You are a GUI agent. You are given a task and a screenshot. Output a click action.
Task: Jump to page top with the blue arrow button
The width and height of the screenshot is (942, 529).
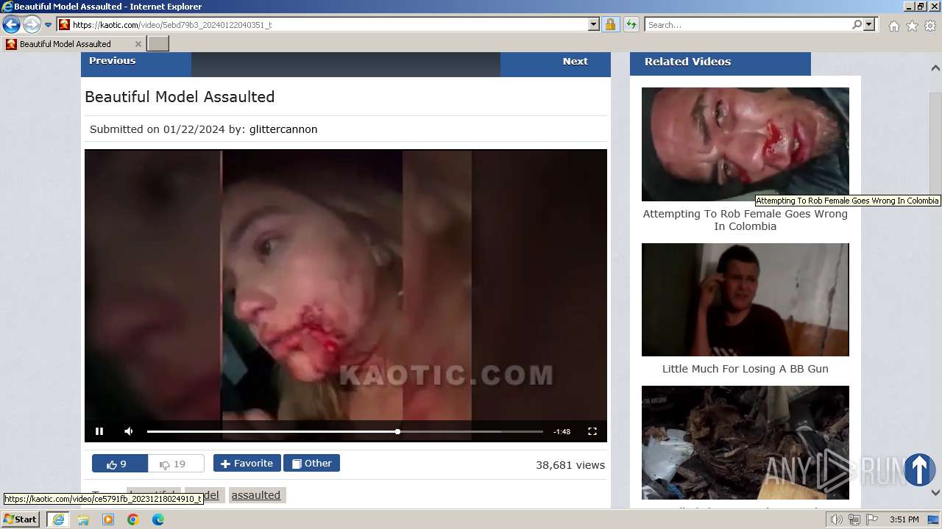(919, 469)
